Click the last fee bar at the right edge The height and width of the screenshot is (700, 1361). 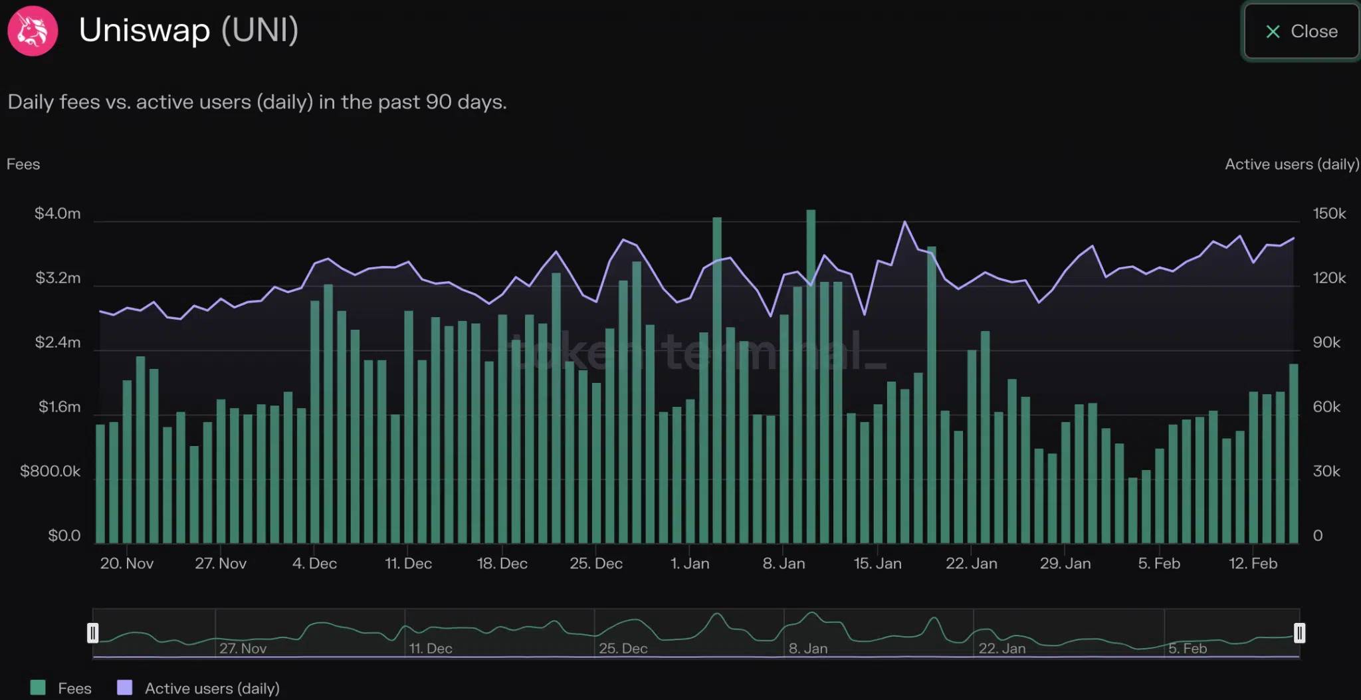[1293, 453]
